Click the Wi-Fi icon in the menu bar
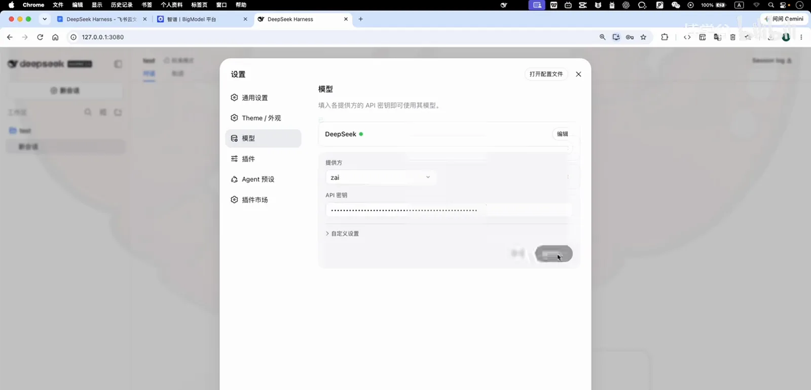The width and height of the screenshot is (811, 390). pyautogui.click(x=756, y=5)
